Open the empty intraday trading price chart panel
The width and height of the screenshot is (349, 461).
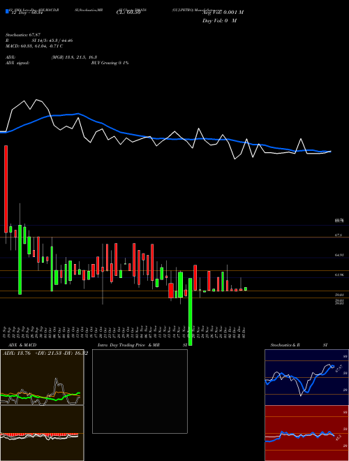tap(140, 391)
